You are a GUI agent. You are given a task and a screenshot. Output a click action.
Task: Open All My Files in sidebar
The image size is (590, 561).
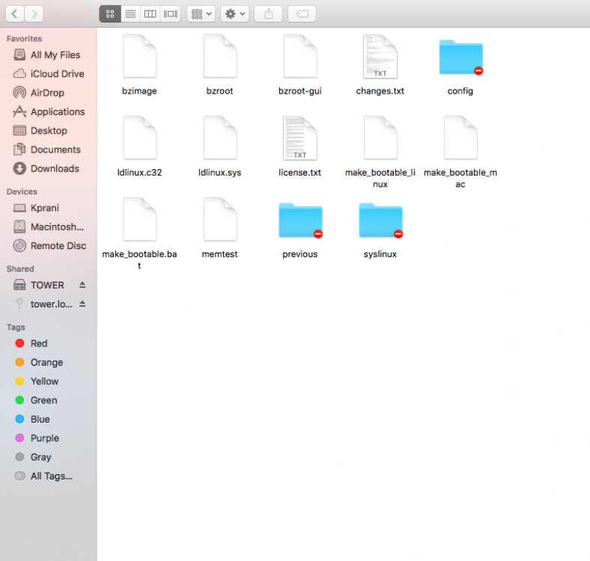[48, 55]
